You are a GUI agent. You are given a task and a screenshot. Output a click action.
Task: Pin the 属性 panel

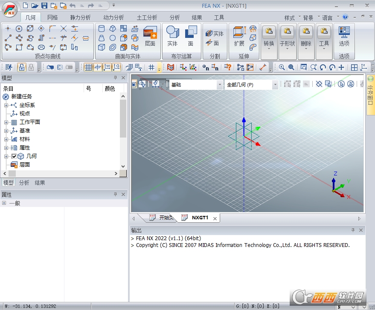[115, 194]
